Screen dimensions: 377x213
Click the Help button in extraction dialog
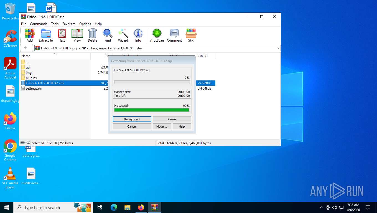point(182,126)
